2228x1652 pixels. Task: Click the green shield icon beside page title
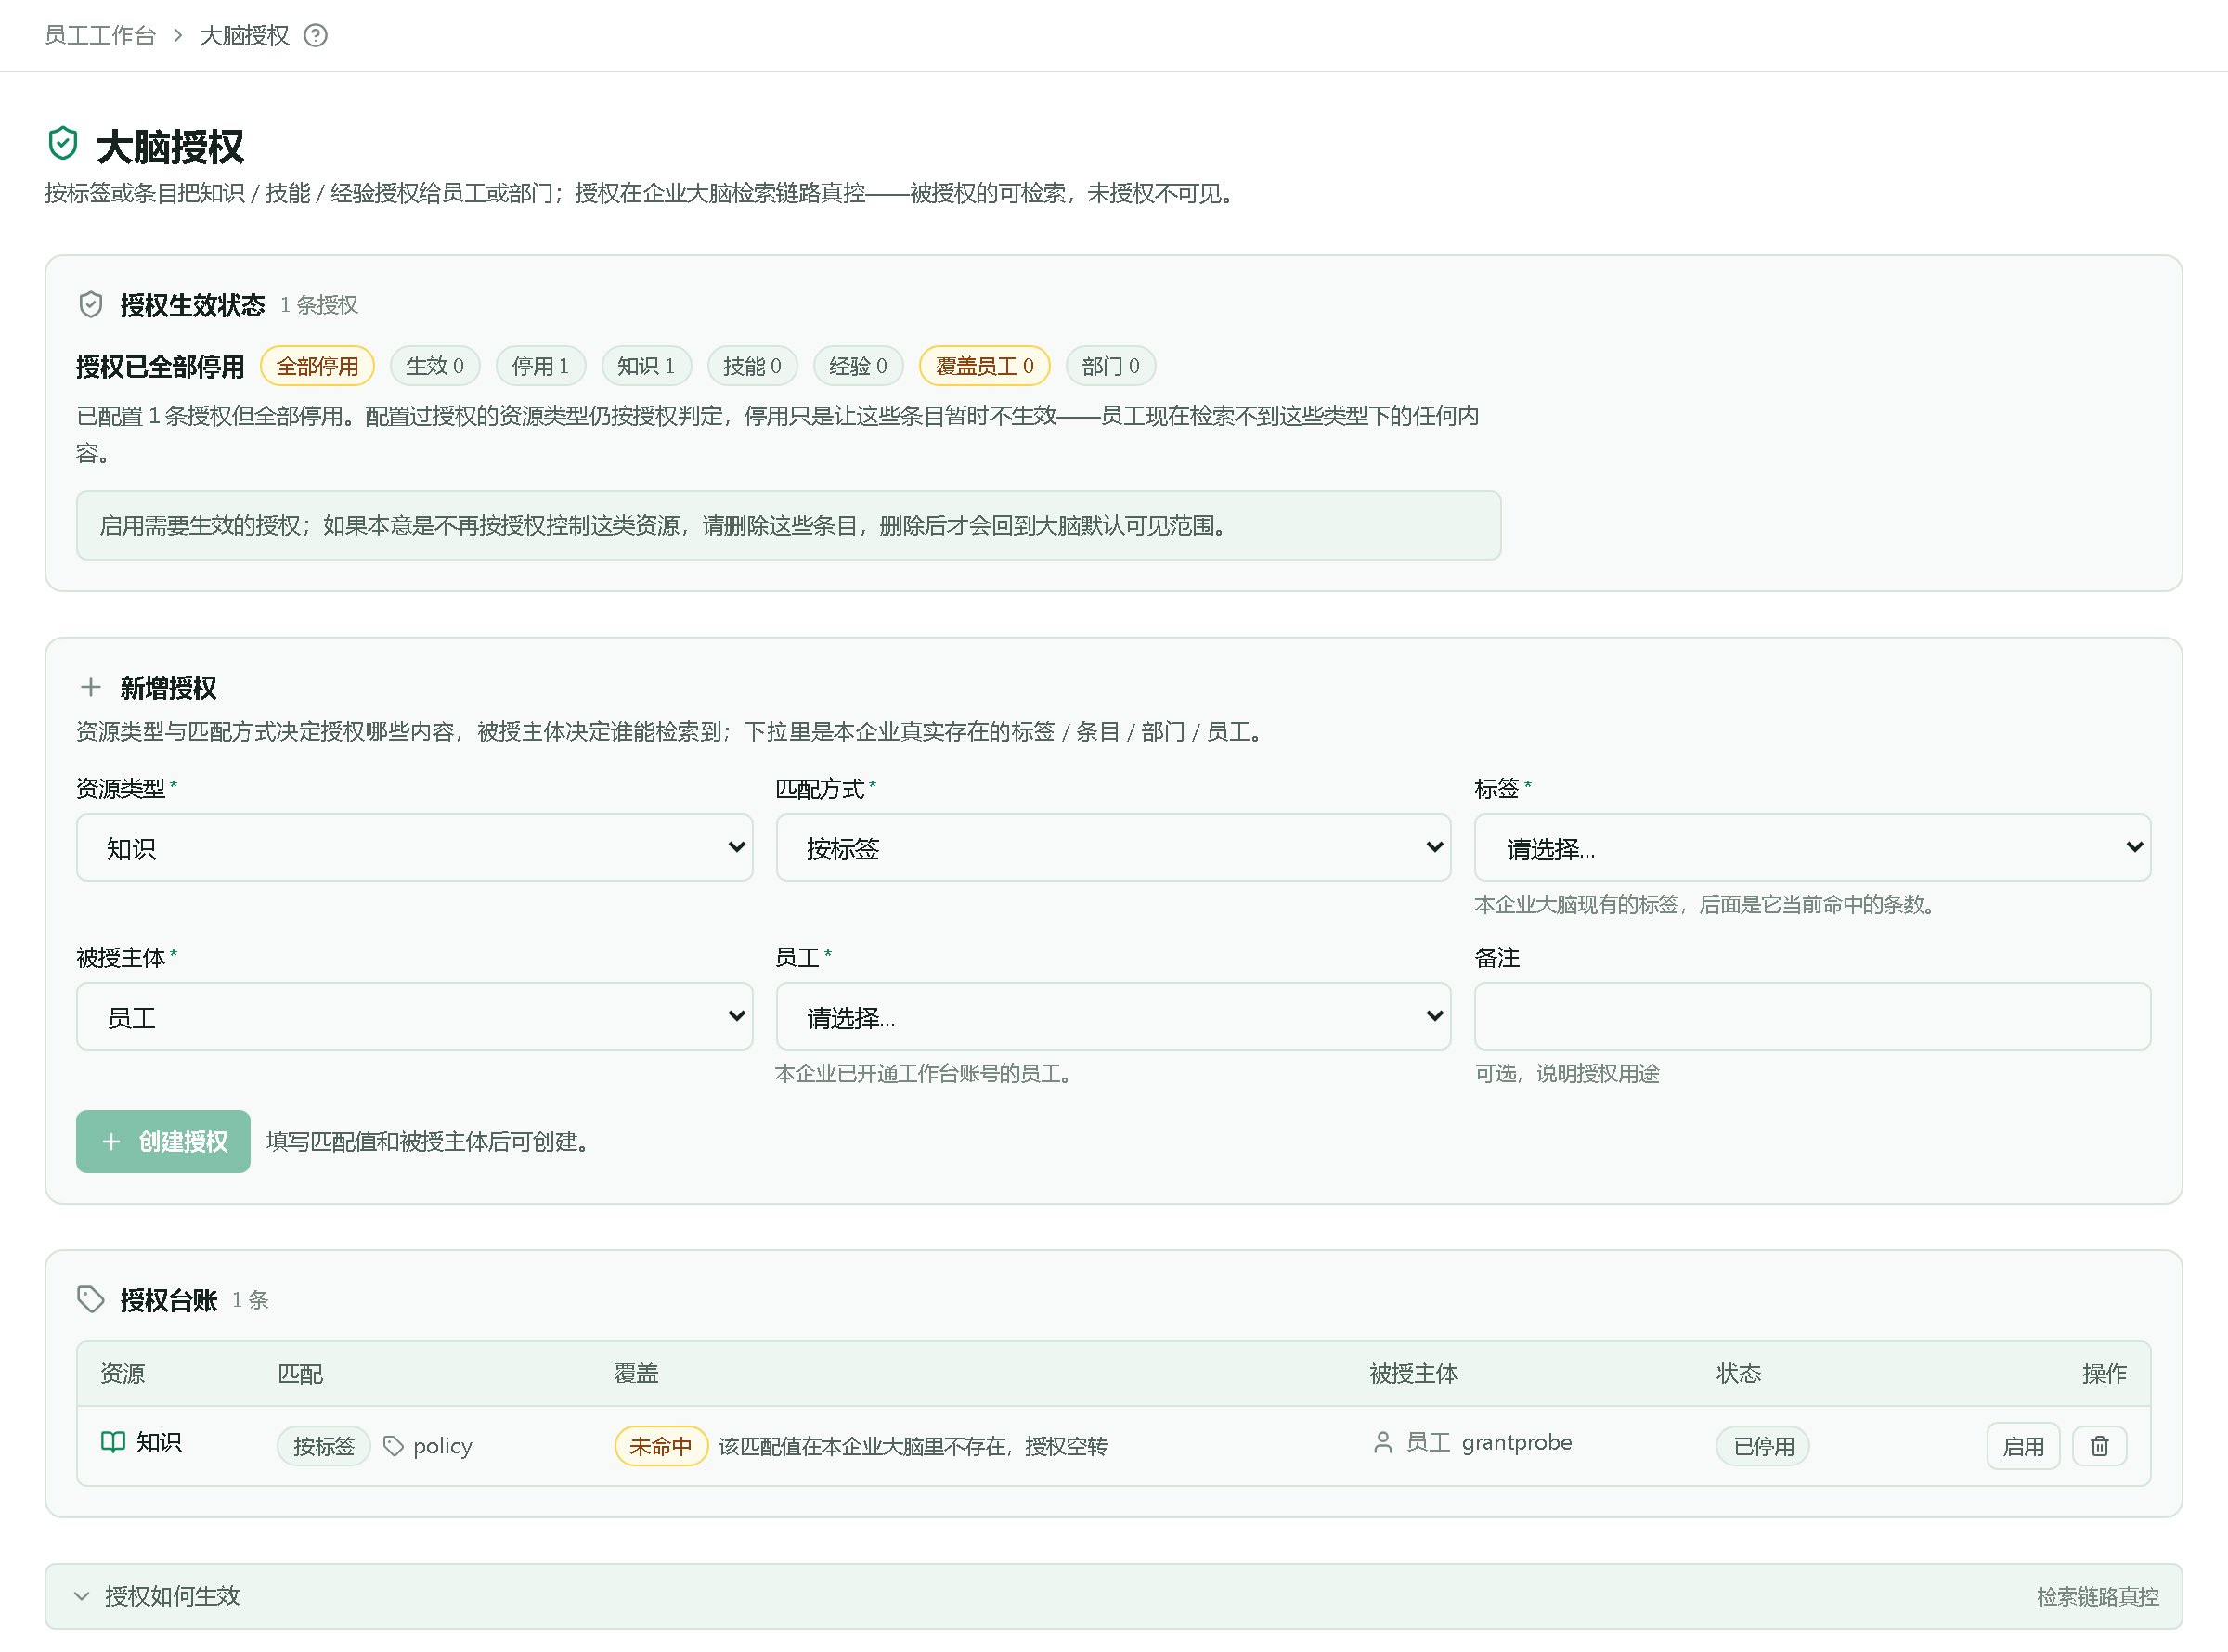tap(63, 143)
